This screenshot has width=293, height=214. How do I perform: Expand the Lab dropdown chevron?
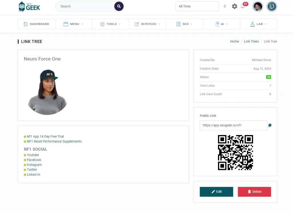(x=266, y=24)
